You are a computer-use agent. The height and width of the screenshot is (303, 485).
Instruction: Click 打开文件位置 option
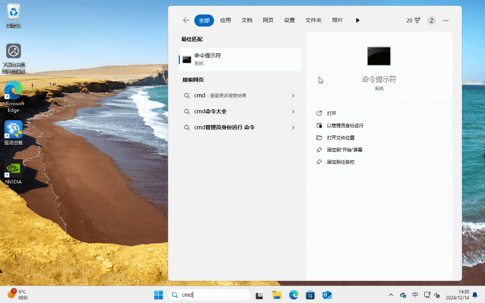tap(341, 138)
